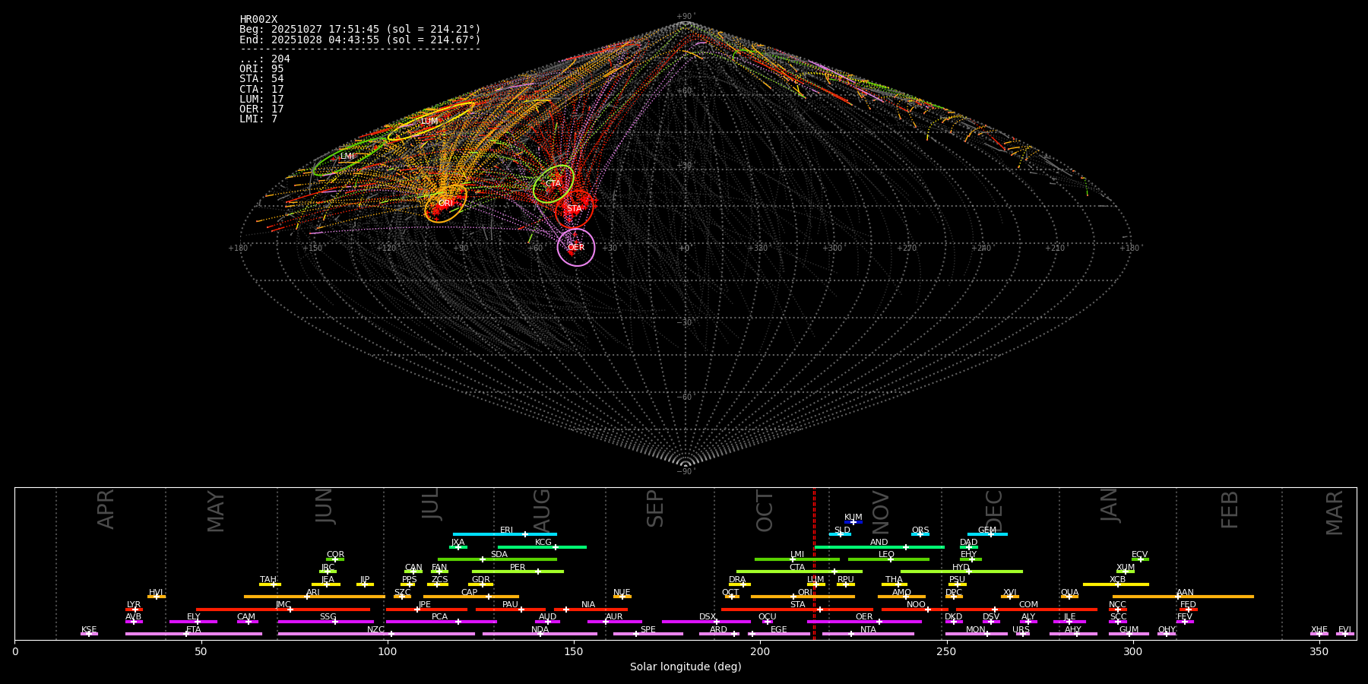
Task: Select the SDA shower bar in timeline
Action: pyautogui.click(x=497, y=559)
